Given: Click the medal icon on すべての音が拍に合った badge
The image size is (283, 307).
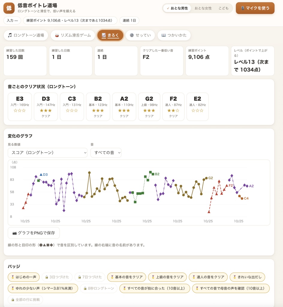Looking at the screenshot, I should (x=124, y=288).
